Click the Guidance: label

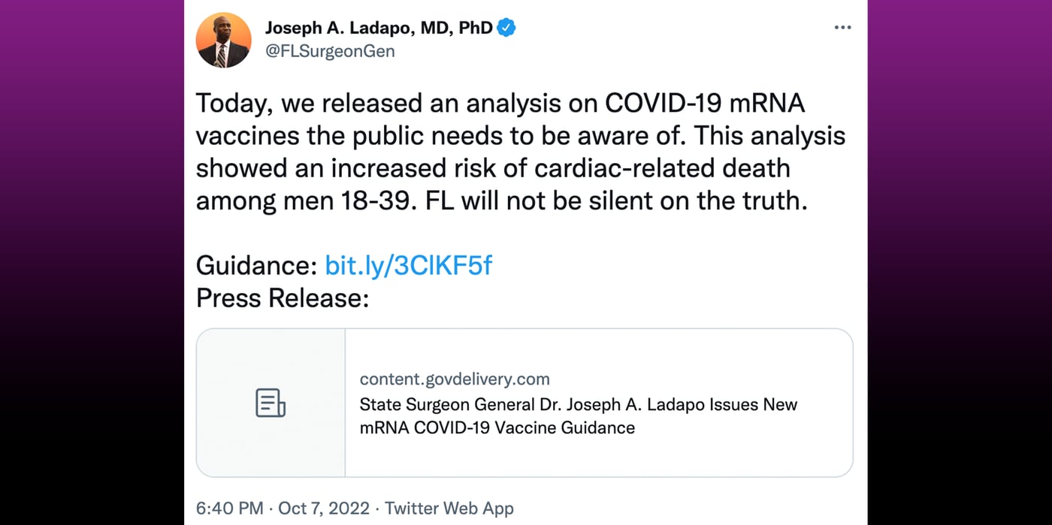256,265
